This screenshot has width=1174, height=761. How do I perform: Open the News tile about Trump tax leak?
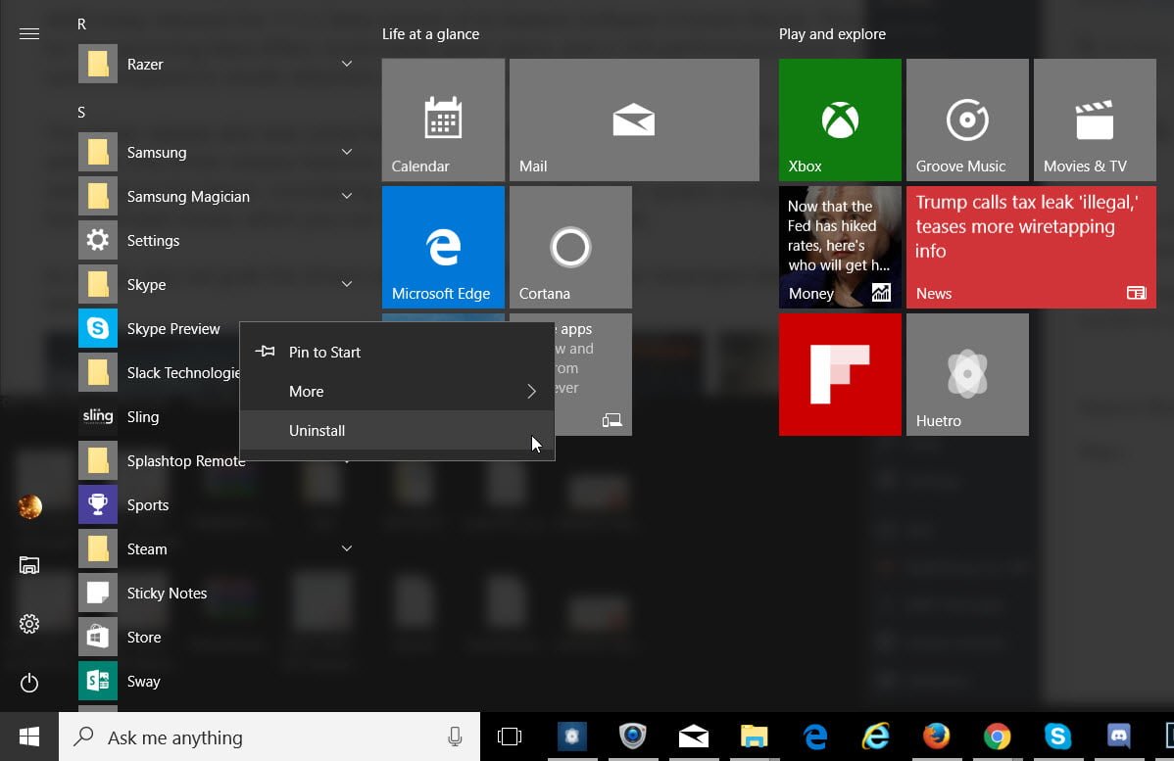point(1031,247)
